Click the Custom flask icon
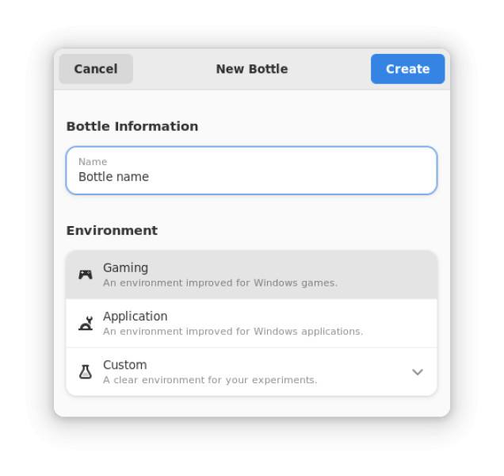The height and width of the screenshot is (476, 504). 85,371
